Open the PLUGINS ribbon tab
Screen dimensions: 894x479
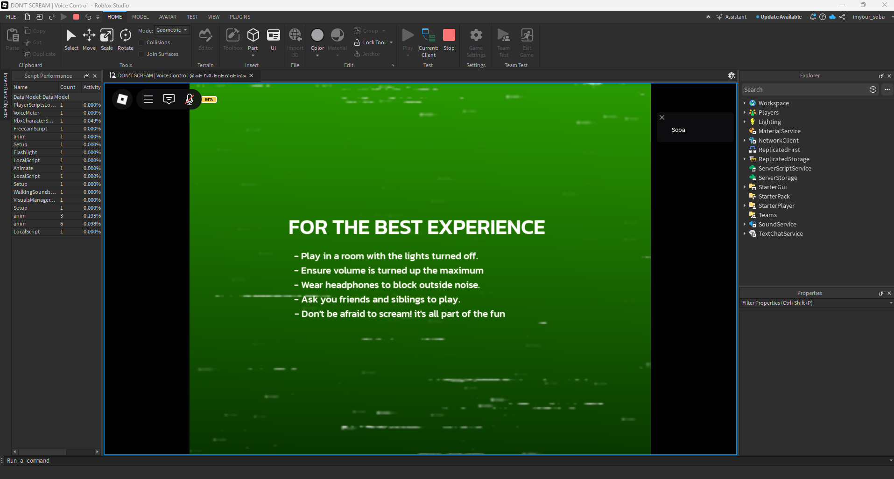(240, 17)
